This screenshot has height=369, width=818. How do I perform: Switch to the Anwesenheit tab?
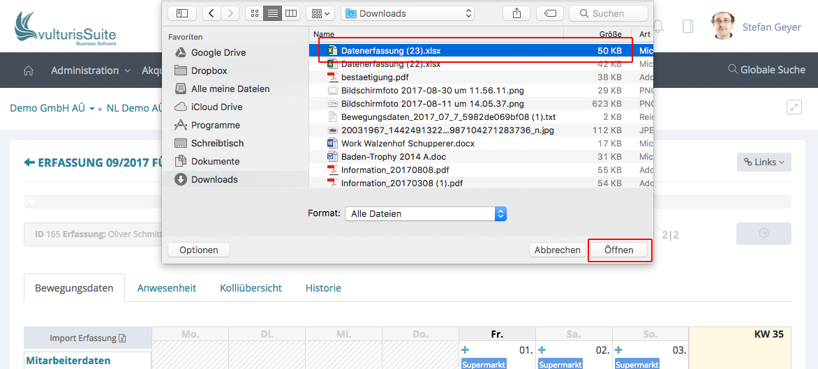coord(167,288)
